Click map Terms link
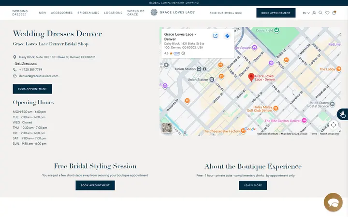 click(313, 134)
